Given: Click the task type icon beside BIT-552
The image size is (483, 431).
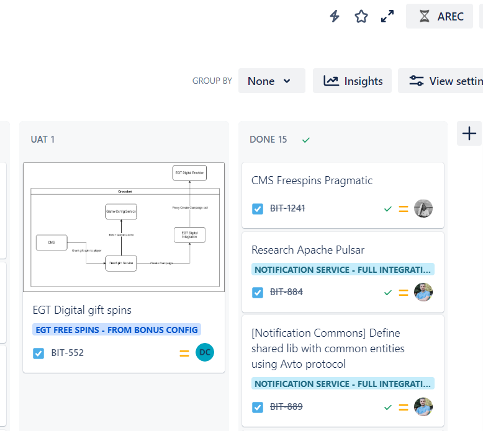Looking at the screenshot, I should [x=38, y=353].
